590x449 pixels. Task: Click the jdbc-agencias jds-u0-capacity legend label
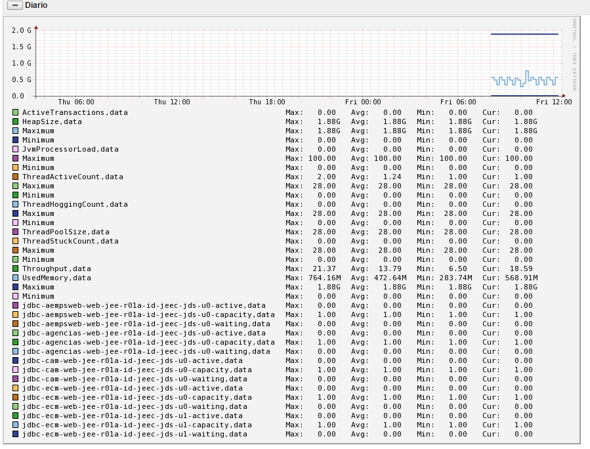pos(148,343)
